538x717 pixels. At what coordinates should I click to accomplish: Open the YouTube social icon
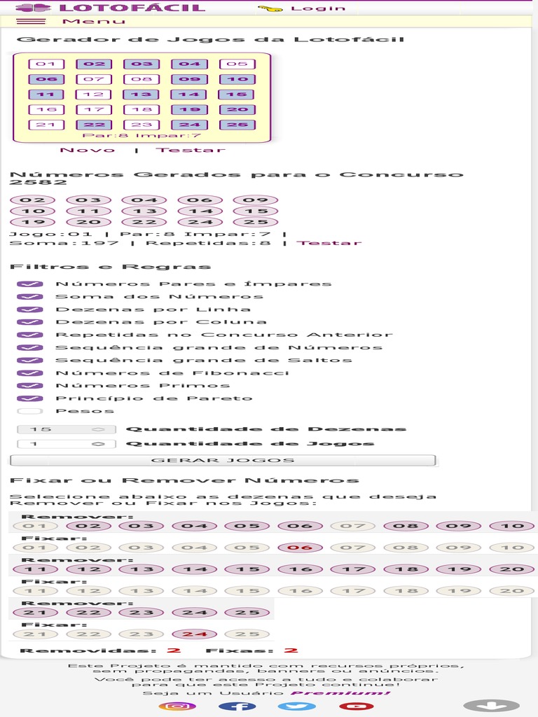356,706
